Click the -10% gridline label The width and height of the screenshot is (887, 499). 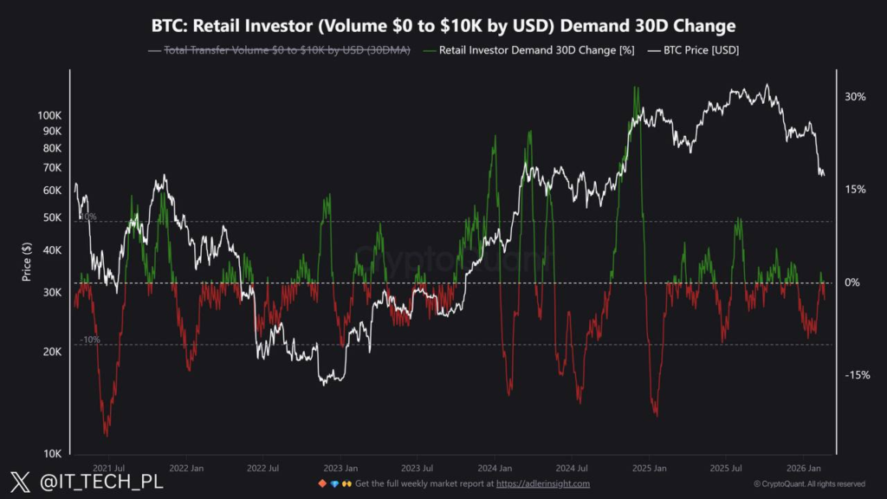coord(89,341)
